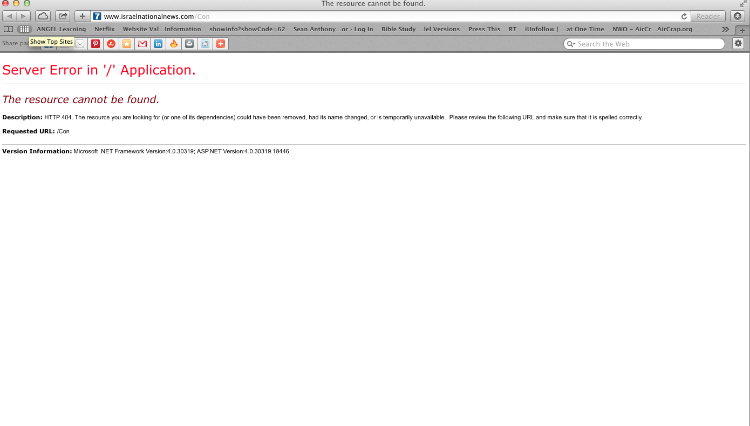Reload the page with the refresh button
This screenshot has height=426, width=750.
(x=684, y=16)
